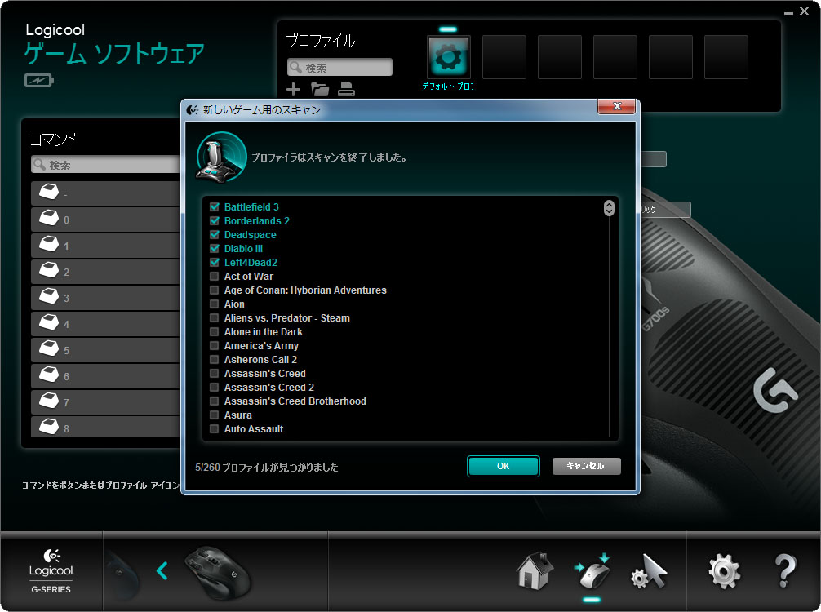The height and width of the screenshot is (612, 821).
Task: Minimize the Logicool main window
Action: point(788,11)
